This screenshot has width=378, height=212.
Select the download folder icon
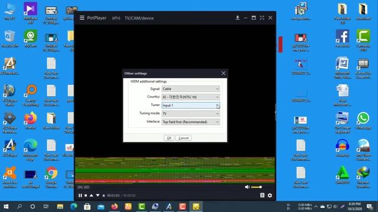pyautogui.click(x=363, y=12)
